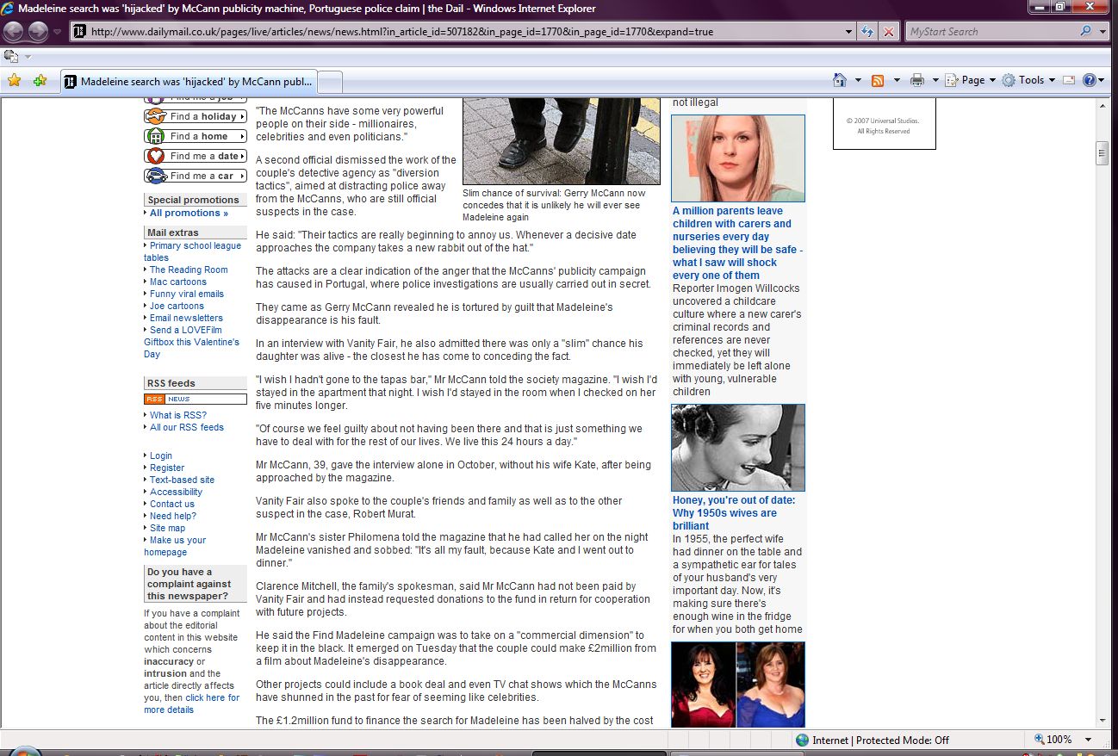Click the MyStart Search input field
Image resolution: width=1118 pixels, height=756 pixels.
click(x=991, y=32)
